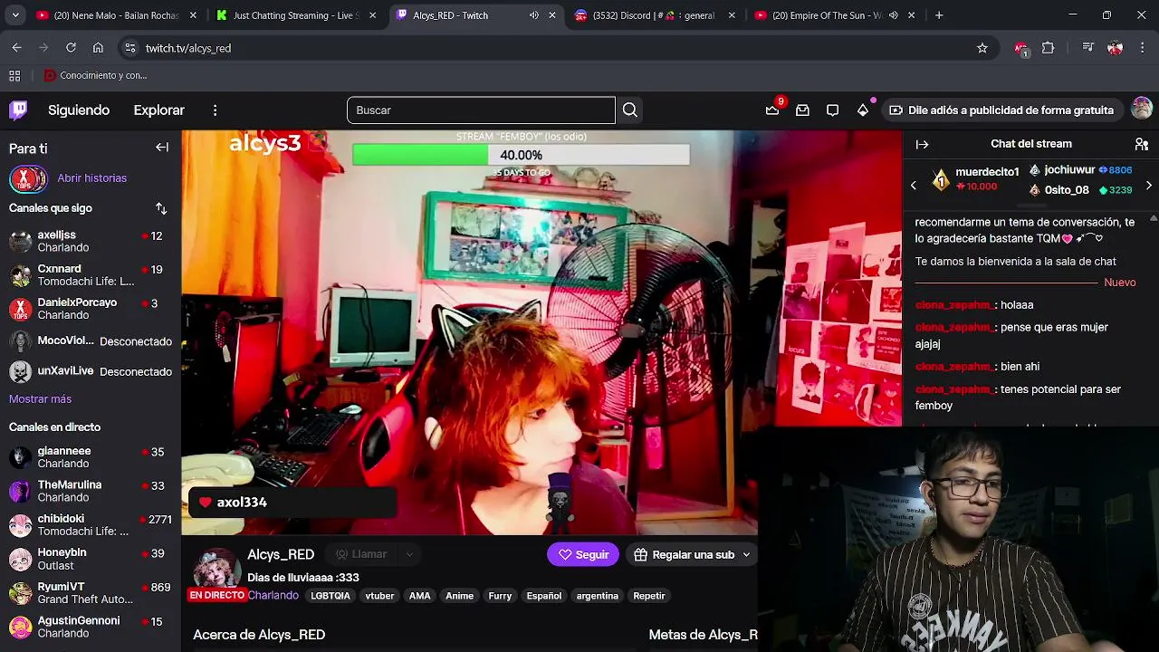
Task: Go to browser home page
Action: [98, 48]
